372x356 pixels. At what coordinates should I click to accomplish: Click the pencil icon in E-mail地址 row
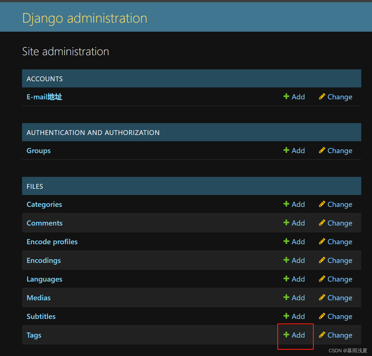coord(322,96)
